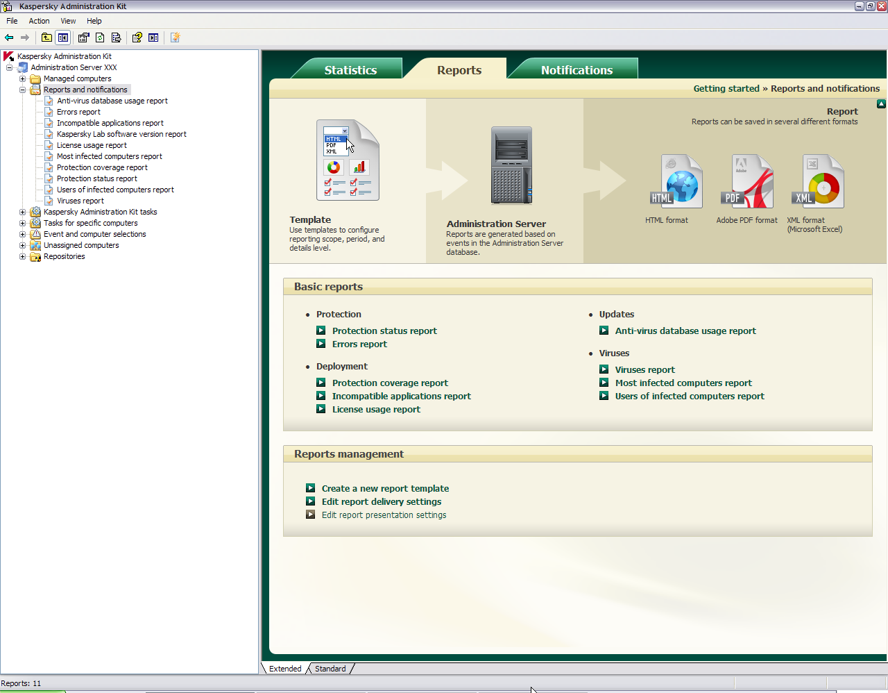Select Viruses report in the tree
The width and height of the screenshot is (888, 693).
80,201
